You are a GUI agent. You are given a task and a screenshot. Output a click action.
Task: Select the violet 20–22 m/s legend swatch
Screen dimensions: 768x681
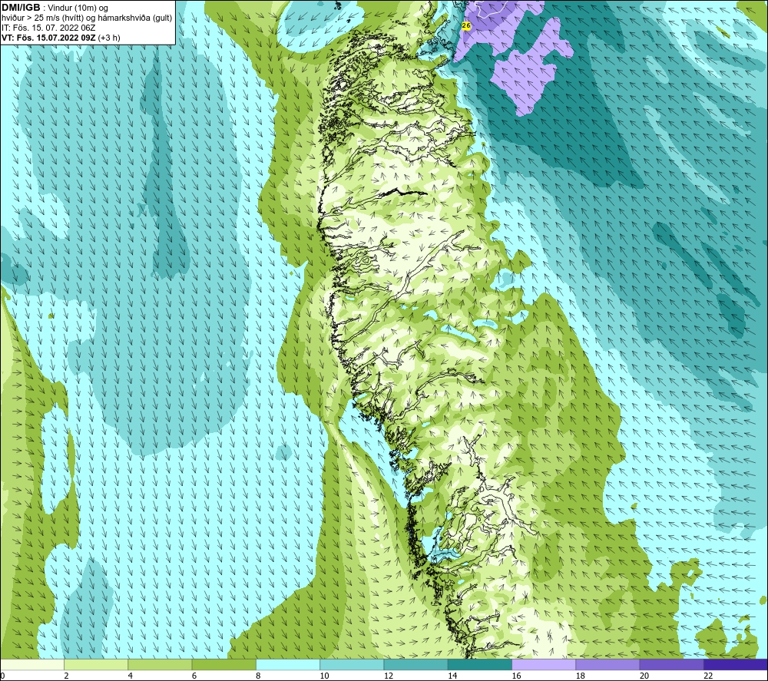pyautogui.click(x=671, y=664)
